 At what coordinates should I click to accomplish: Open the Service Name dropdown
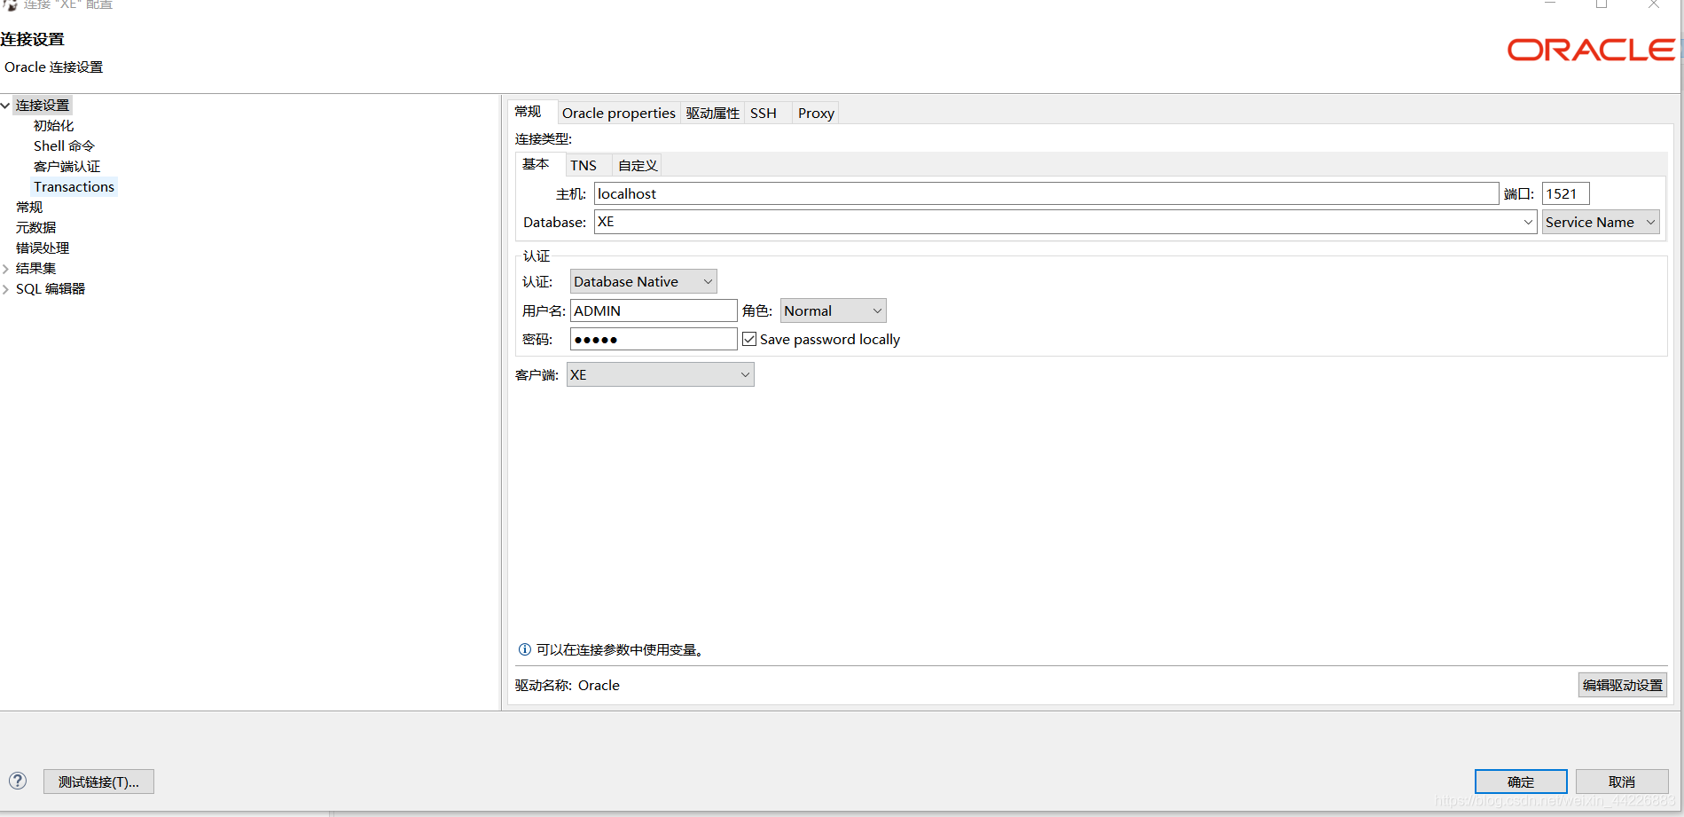click(1601, 222)
